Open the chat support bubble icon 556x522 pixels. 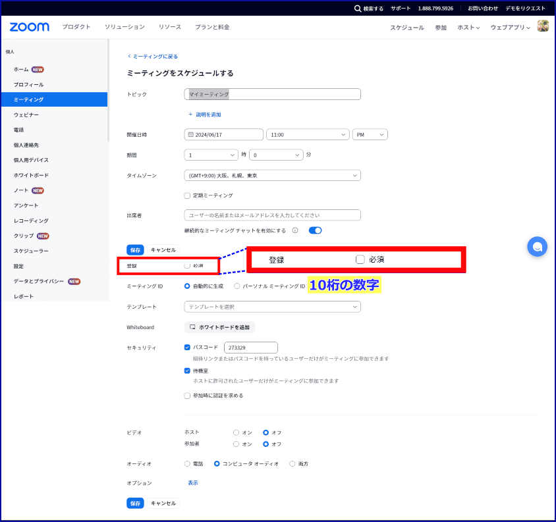[537, 247]
